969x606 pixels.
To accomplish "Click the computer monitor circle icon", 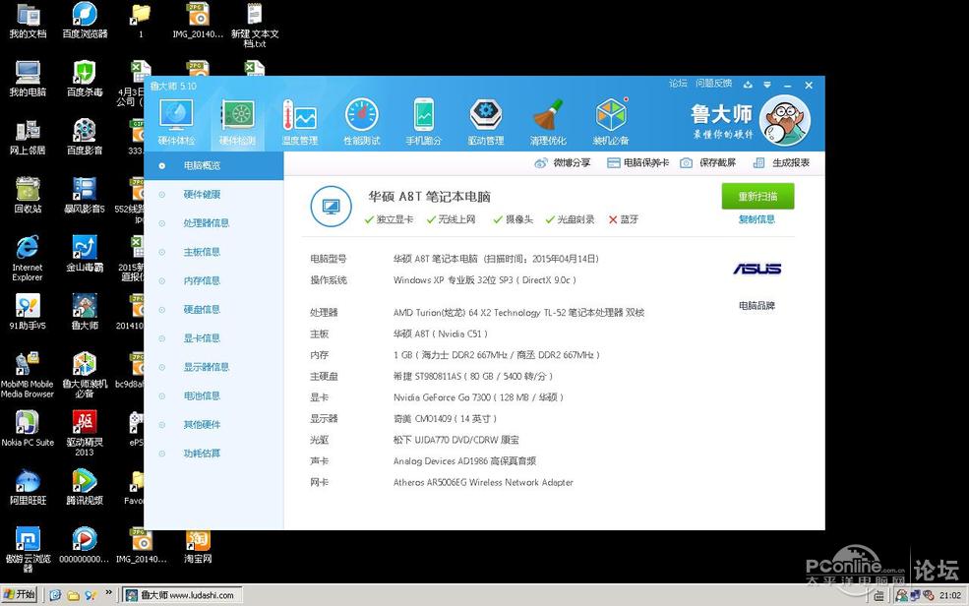I will (x=332, y=207).
